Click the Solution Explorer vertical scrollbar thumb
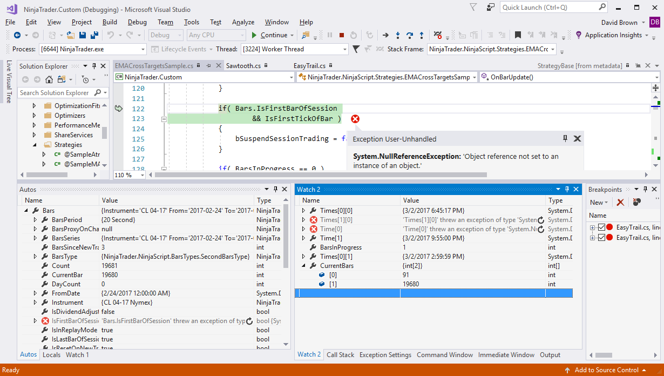The height and width of the screenshot is (376, 664). coord(105,133)
